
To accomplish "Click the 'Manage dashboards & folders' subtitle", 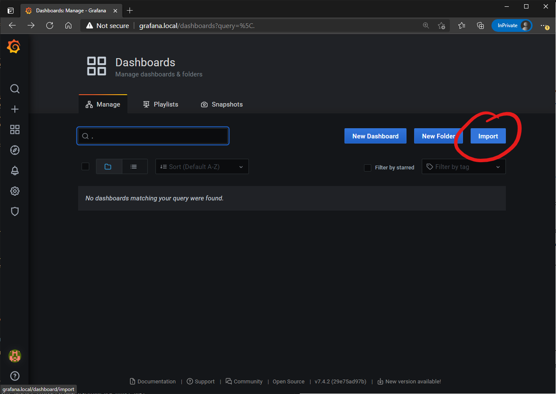I will 159,74.
